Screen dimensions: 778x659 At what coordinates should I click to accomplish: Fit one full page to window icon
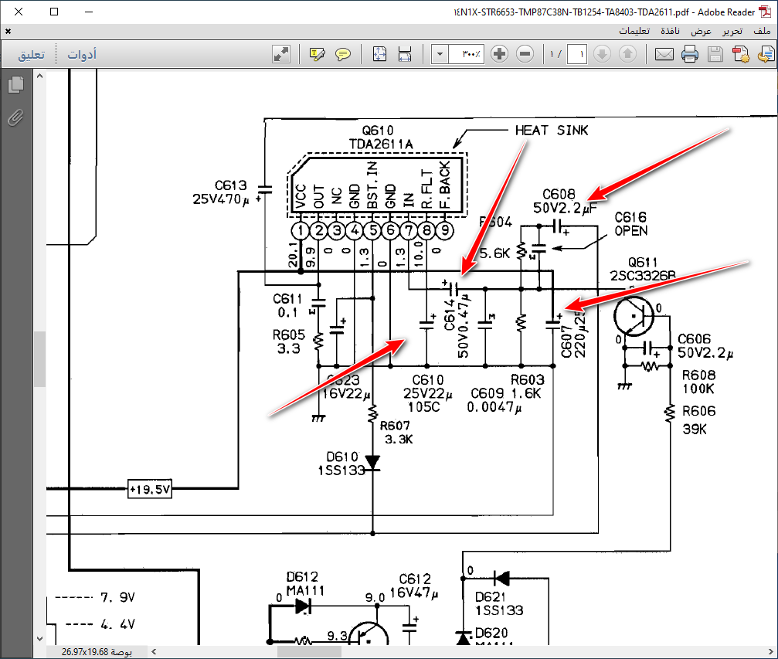(379, 53)
